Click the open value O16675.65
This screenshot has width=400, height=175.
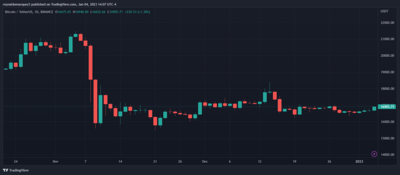pos(62,12)
